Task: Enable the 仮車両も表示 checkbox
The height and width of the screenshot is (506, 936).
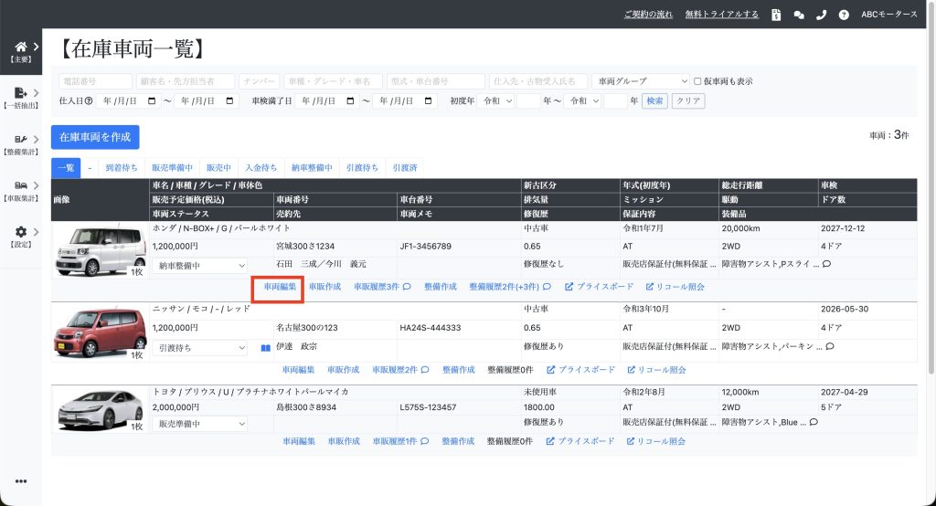Action: point(698,81)
